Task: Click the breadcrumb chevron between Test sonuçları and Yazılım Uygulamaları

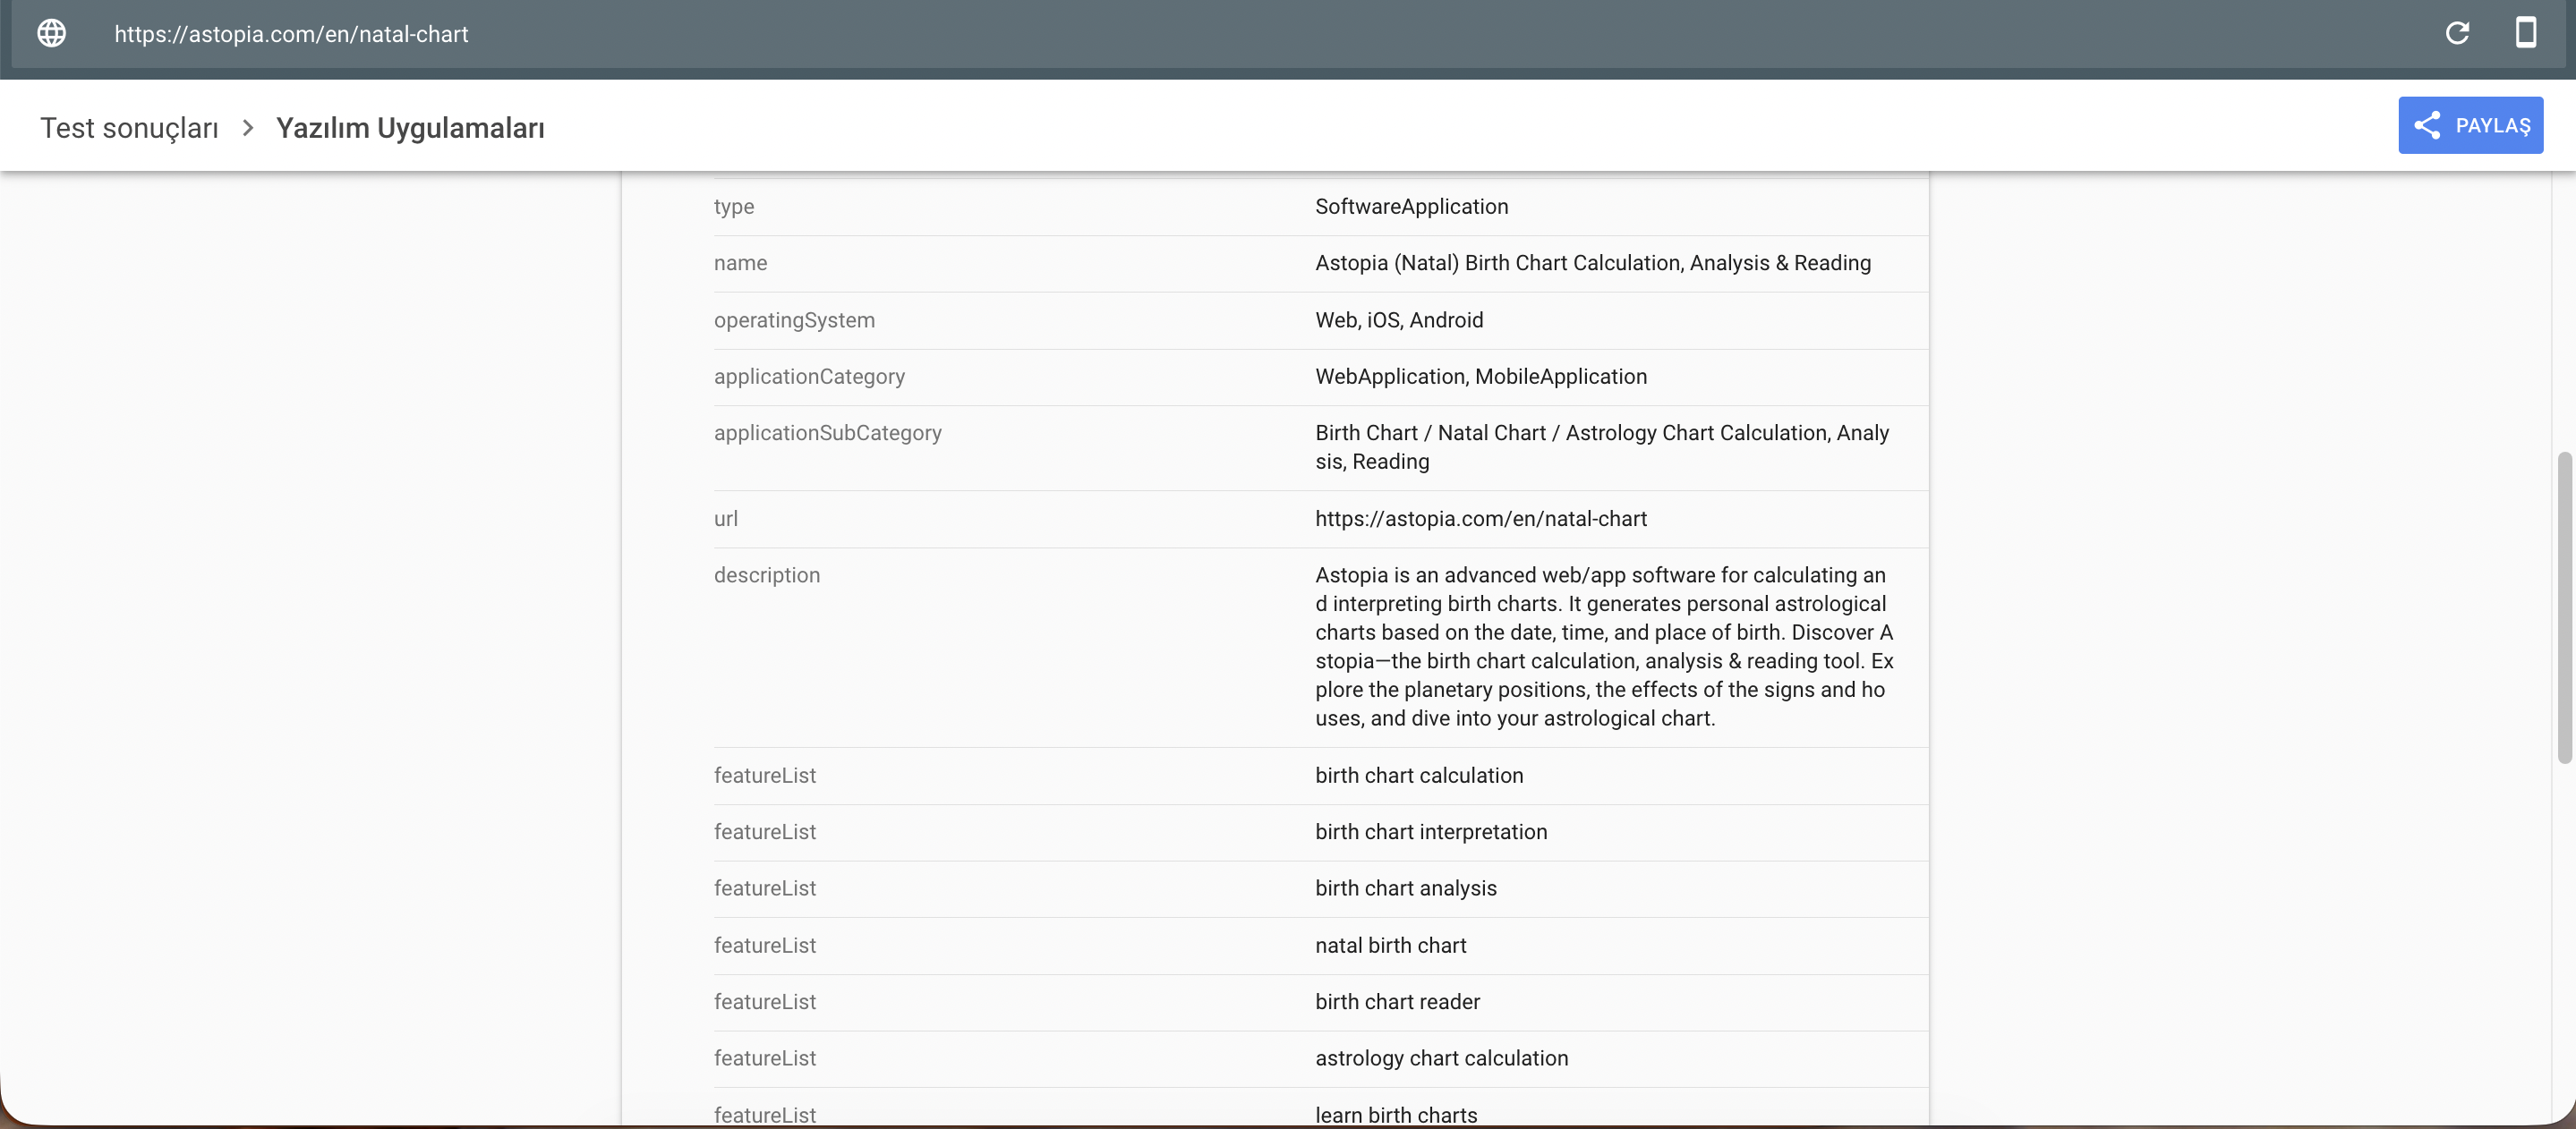Action: click(x=246, y=128)
